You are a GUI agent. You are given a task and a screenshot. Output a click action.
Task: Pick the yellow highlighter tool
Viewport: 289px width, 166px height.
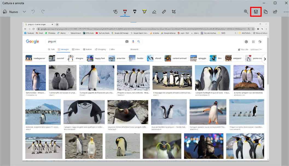point(144,12)
